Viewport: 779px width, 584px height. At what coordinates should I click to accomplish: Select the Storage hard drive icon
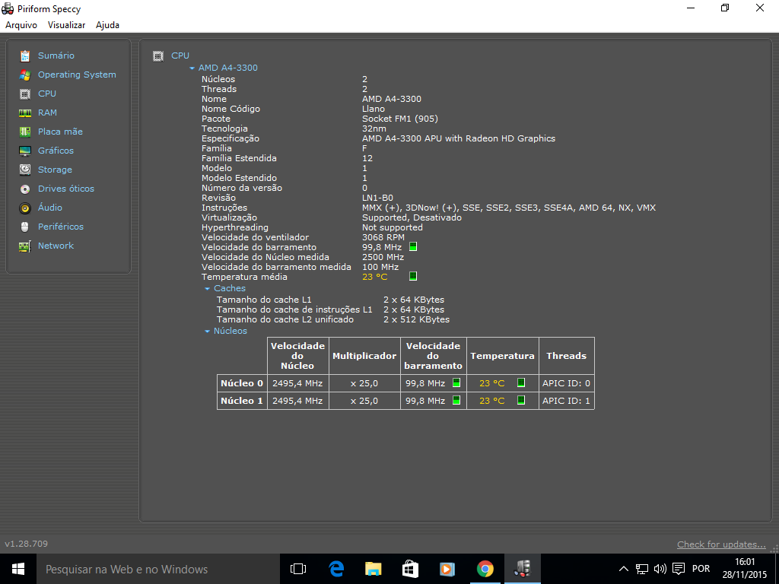tap(25, 170)
